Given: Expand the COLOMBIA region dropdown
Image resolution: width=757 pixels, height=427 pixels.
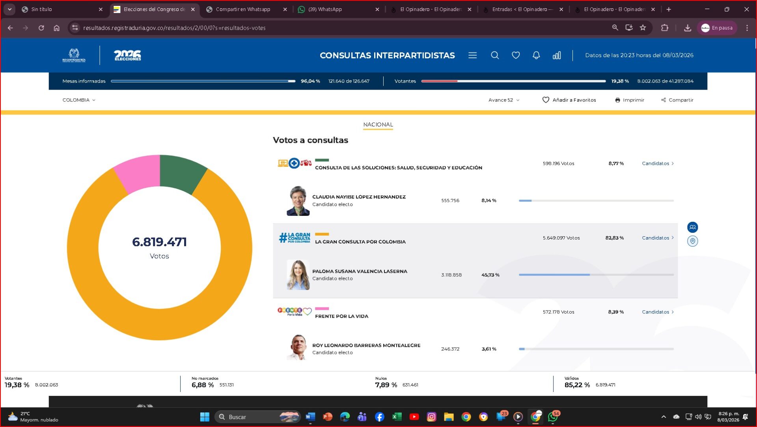Looking at the screenshot, I should [x=79, y=100].
